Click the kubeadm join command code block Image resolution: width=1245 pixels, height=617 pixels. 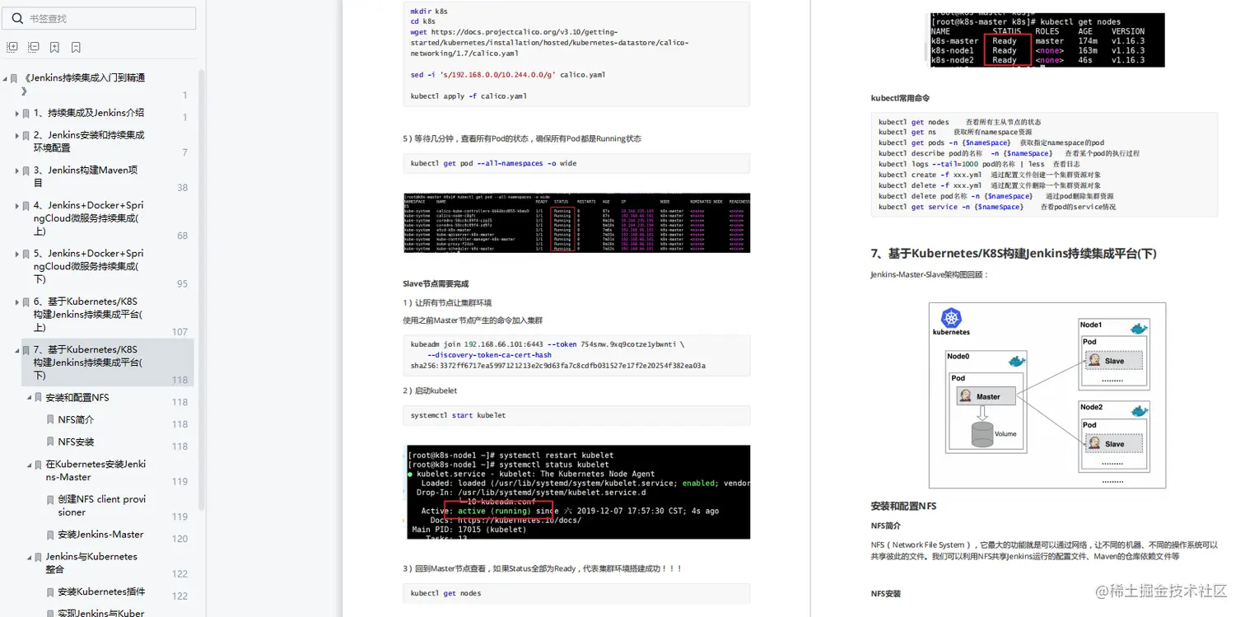coord(576,355)
